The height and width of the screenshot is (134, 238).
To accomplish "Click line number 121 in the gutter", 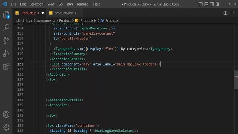I will coord(20,64).
